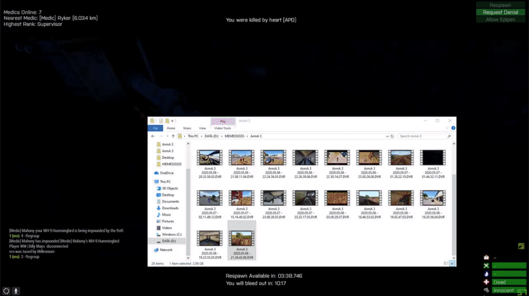Select the video file 2020.05.07 - 01.28.22.10.DVR
Viewport: 529px width, 296px height.
point(401,164)
